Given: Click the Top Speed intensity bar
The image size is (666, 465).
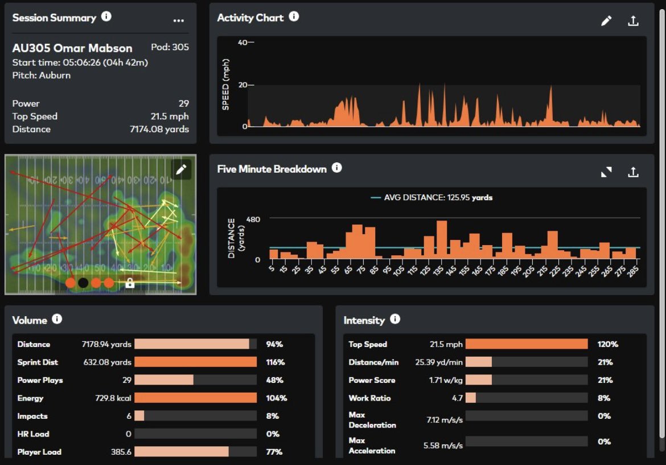Looking at the screenshot, I should pyautogui.click(x=527, y=344).
